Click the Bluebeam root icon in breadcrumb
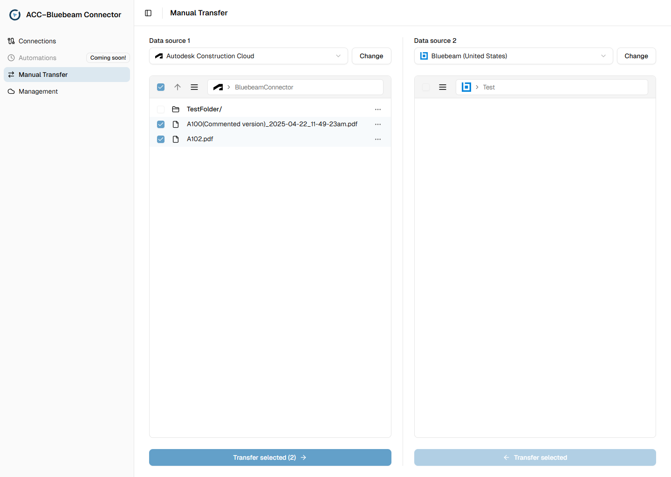The image size is (671, 477). click(466, 87)
